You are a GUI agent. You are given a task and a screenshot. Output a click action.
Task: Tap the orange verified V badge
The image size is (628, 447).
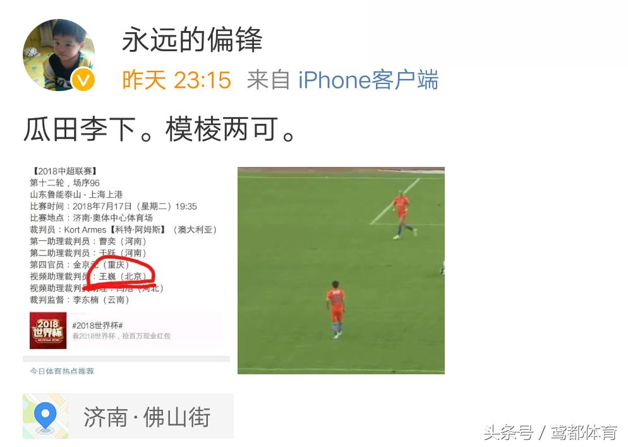click(x=83, y=80)
